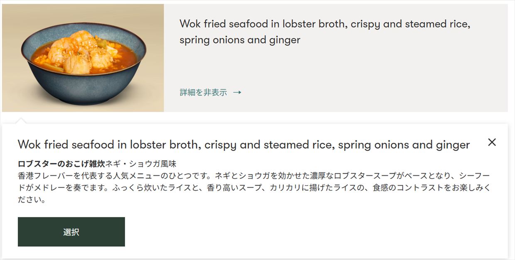Click the ネギ・ショウガ風味 subtitle
Viewport: 515px width, 260px height.
pyautogui.click(x=141, y=164)
